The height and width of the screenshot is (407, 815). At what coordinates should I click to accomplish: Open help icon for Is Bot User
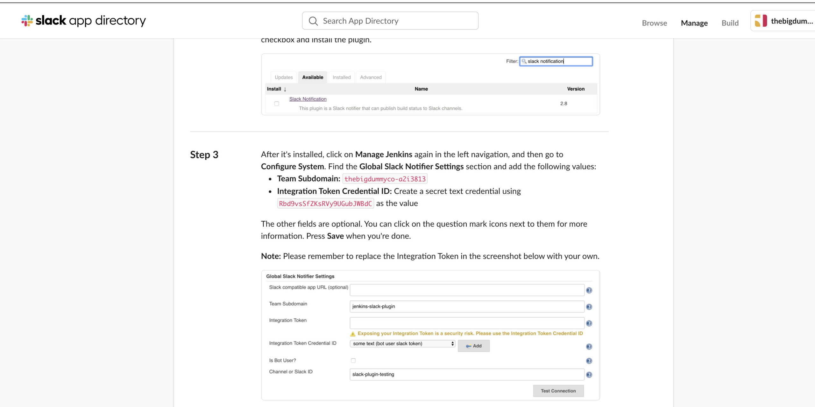pos(589,361)
